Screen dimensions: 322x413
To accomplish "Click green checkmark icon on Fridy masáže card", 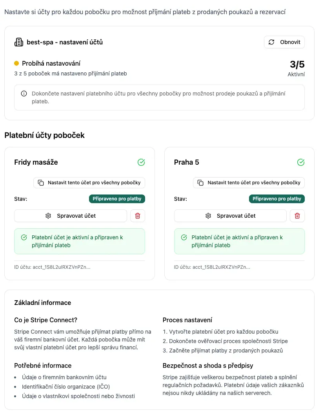I will point(141,162).
